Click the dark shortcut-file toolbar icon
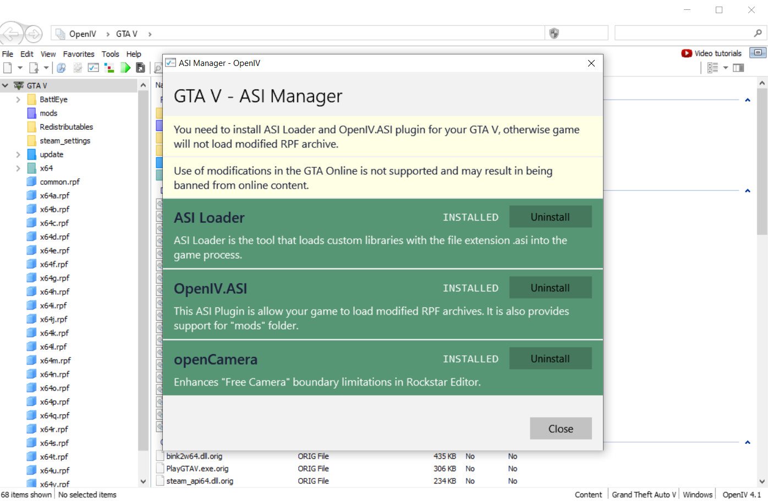 coord(141,68)
